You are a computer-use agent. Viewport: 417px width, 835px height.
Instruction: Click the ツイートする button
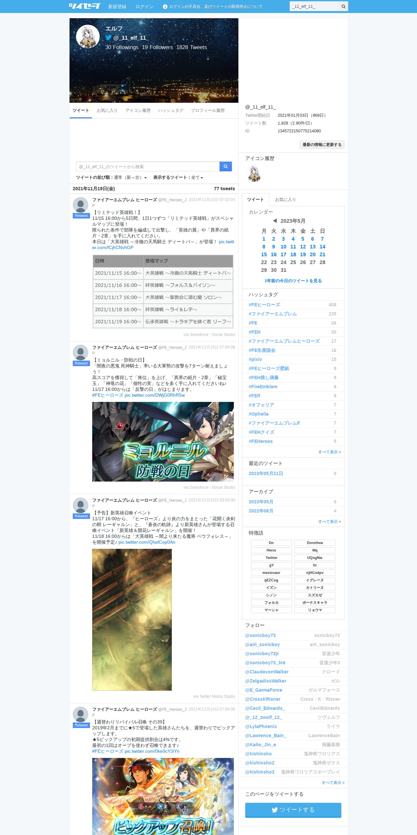[x=293, y=810]
